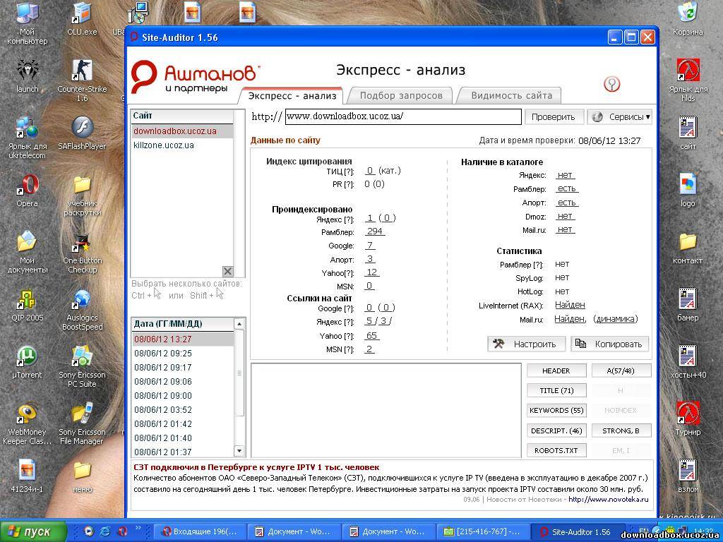Select the logo file desktop icon
Image resolution: width=723 pixels, height=542 pixels.
click(x=688, y=191)
